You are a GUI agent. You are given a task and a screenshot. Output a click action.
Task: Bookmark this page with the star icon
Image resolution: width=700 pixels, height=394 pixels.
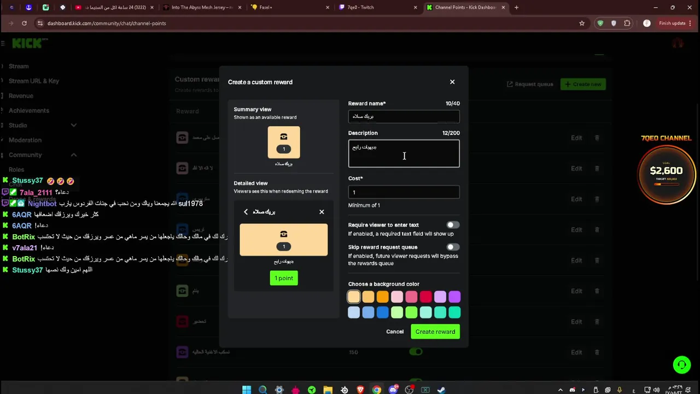click(x=582, y=23)
